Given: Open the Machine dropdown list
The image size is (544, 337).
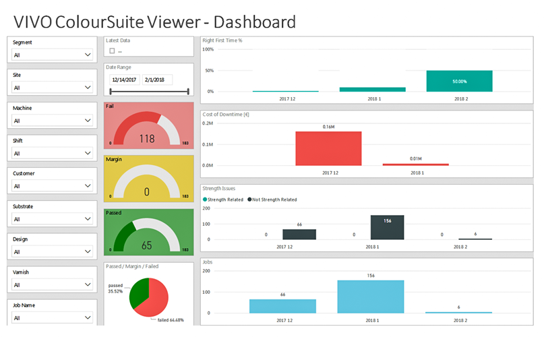Looking at the screenshot, I should 52,121.
